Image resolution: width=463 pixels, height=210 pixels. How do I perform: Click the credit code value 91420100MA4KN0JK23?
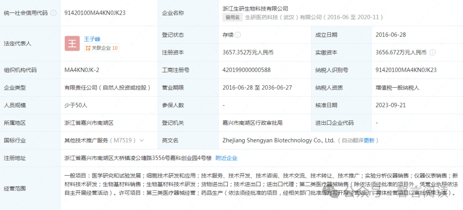tap(95, 13)
